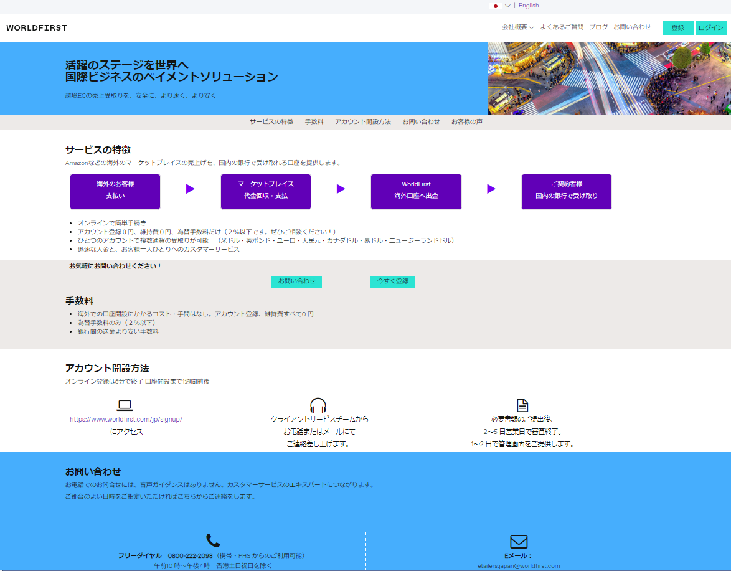Jump to アカウント開設方法 section tab
The image size is (731, 571).
click(363, 121)
